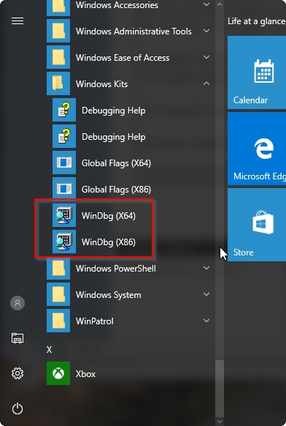
Task: Click the first Debugging Help icon
Action: pos(64,110)
